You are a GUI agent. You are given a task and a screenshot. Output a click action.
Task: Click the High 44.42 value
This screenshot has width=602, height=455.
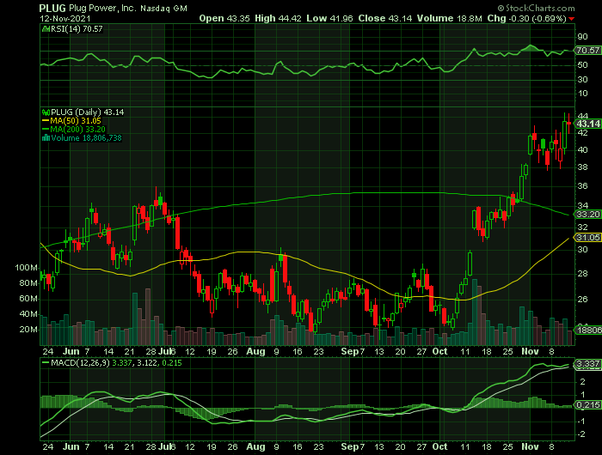pyautogui.click(x=278, y=18)
